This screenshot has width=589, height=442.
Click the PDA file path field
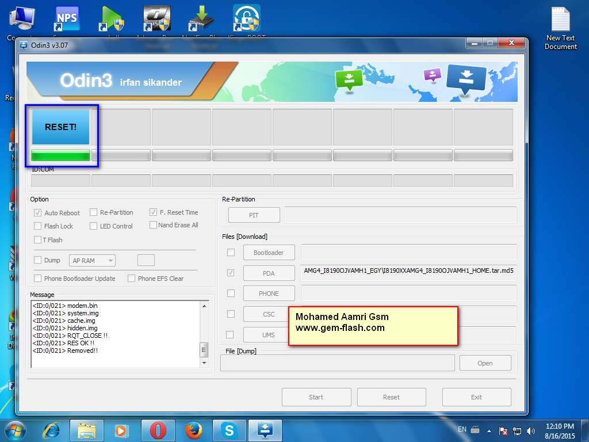(409, 273)
